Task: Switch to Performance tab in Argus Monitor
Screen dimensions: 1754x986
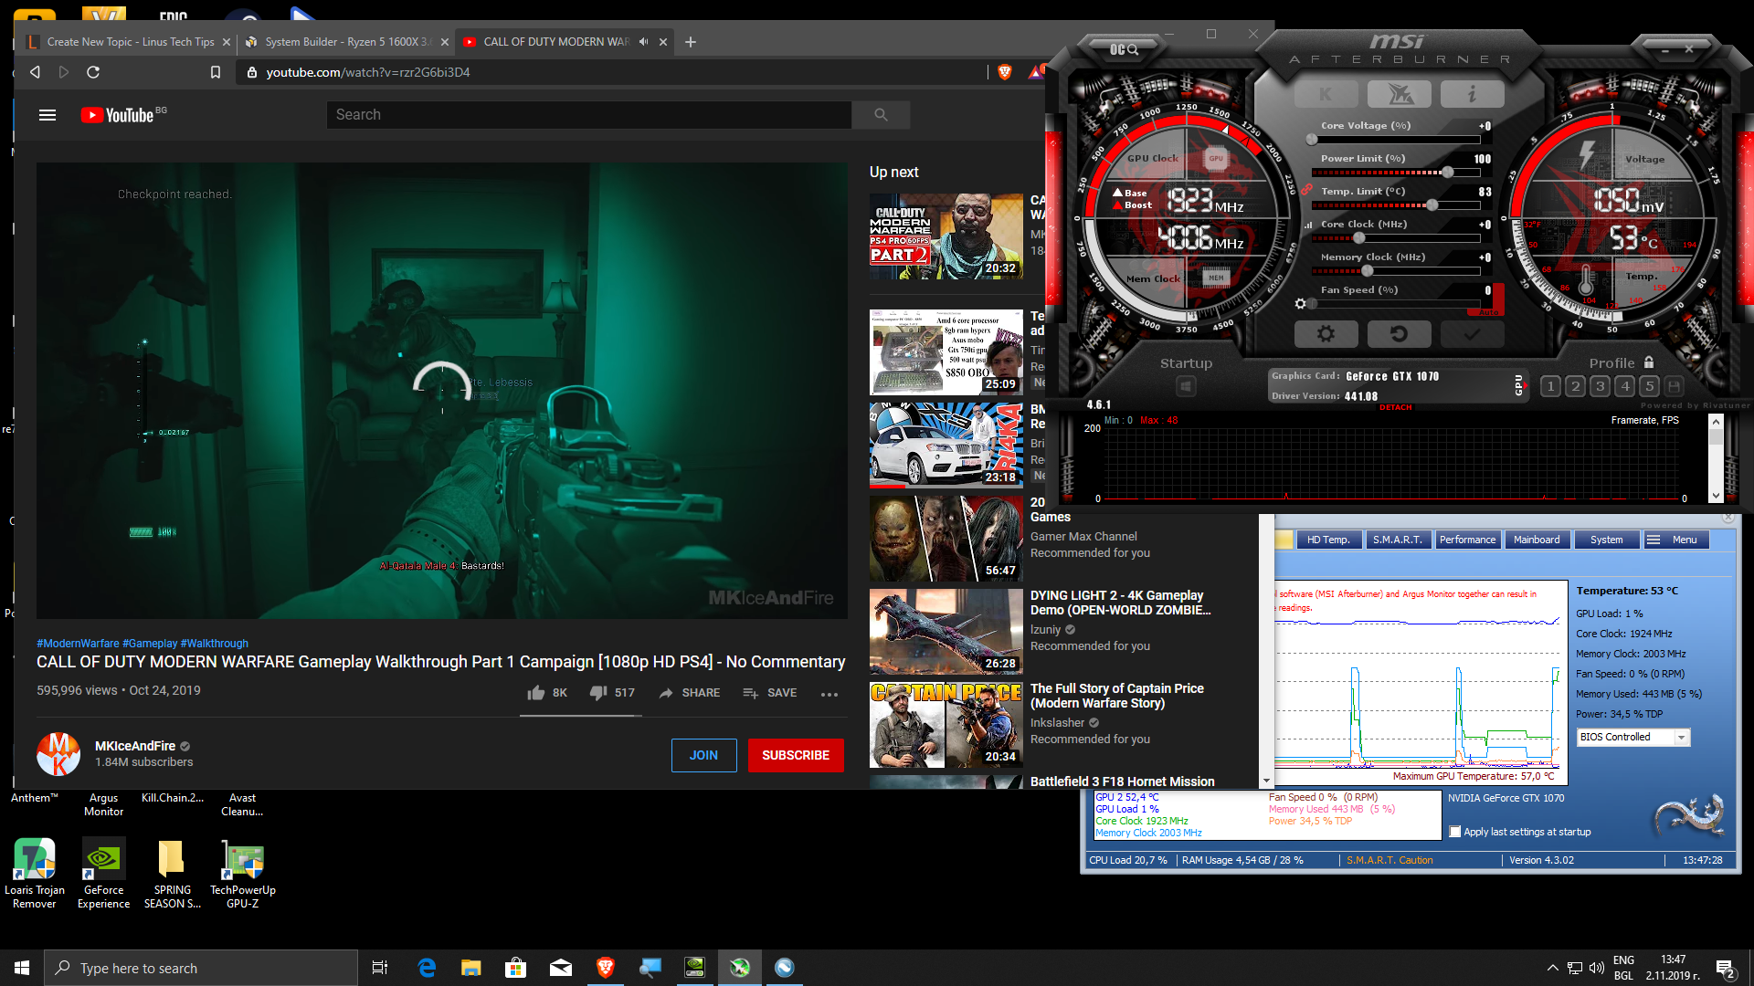Action: point(1468,540)
